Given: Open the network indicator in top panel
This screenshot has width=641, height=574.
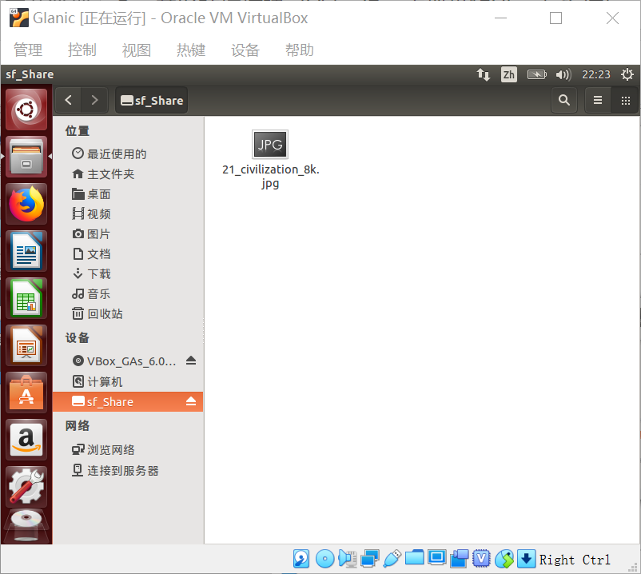Looking at the screenshot, I should tap(484, 74).
